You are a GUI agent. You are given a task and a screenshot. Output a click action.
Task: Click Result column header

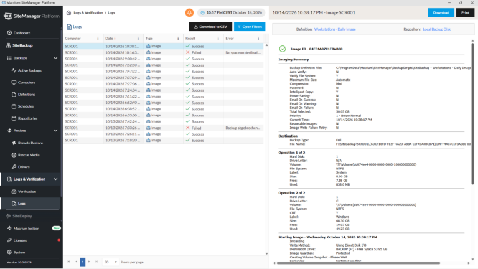pos(190,39)
